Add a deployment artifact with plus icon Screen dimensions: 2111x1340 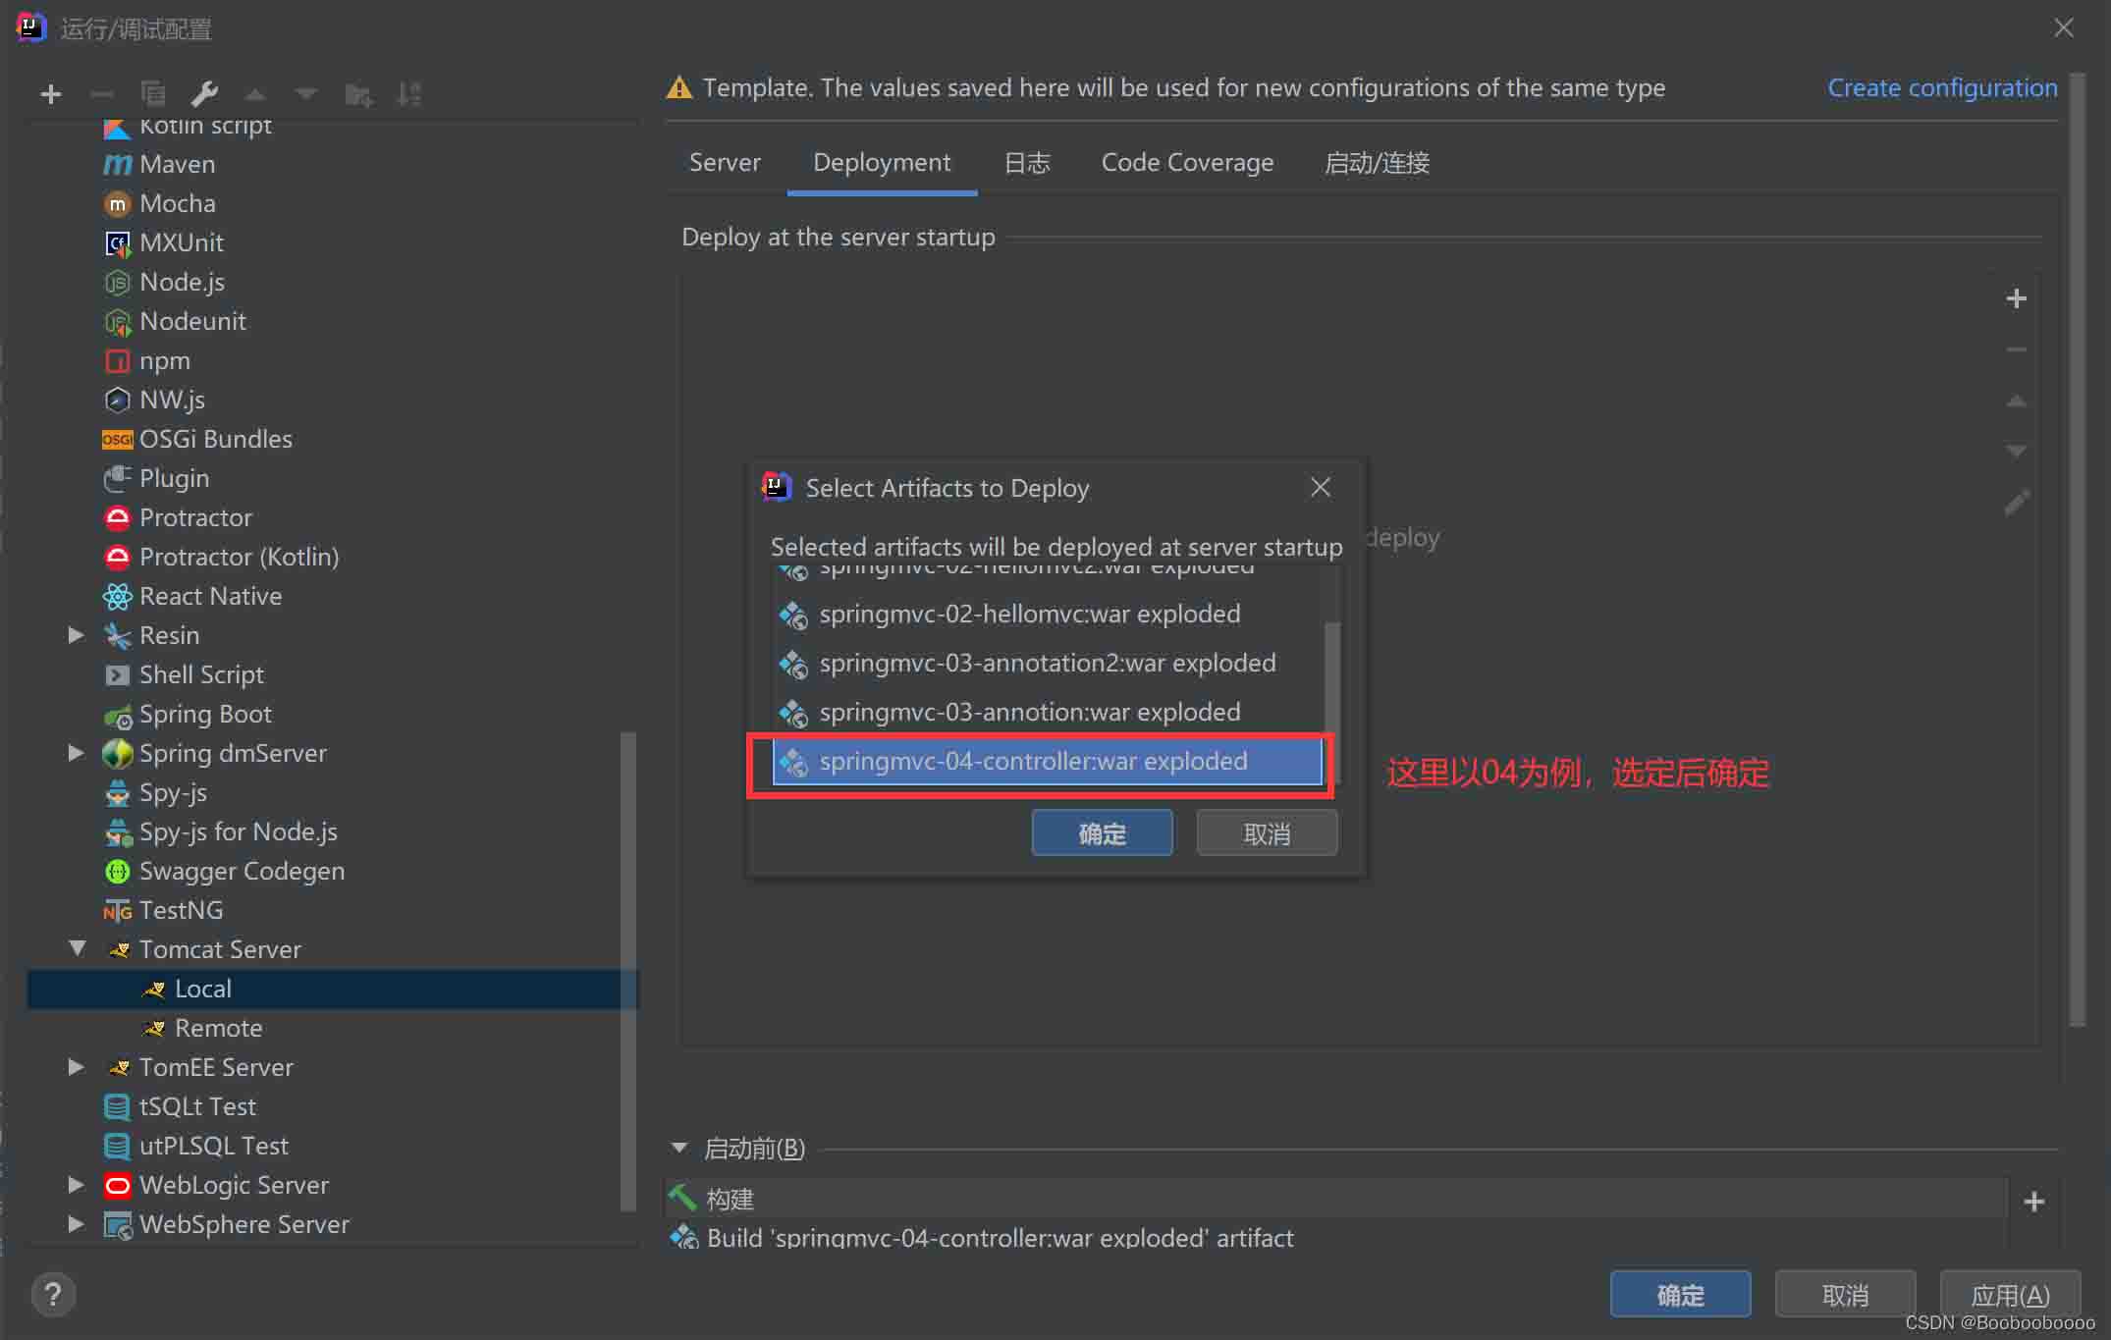click(x=2016, y=298)
